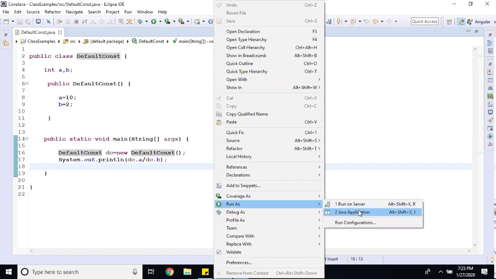Close the DefaultConst.java tab
This screenshot has height=279, width=496.
pyautogui.click(x=60, y=33)
